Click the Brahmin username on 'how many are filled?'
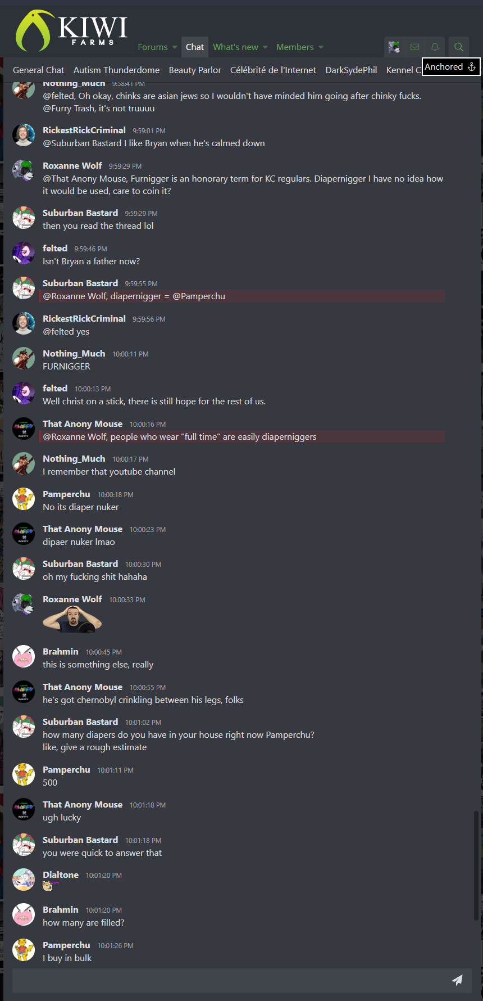 point(61,909)
